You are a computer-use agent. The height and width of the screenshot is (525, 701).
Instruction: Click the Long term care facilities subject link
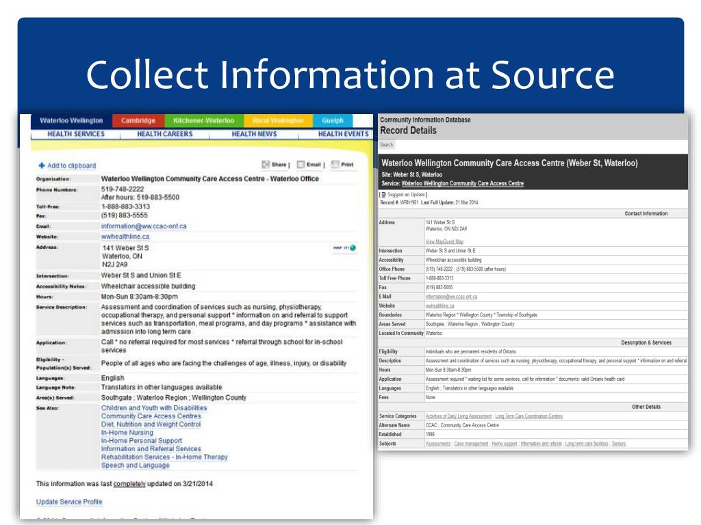click(587, 444)
